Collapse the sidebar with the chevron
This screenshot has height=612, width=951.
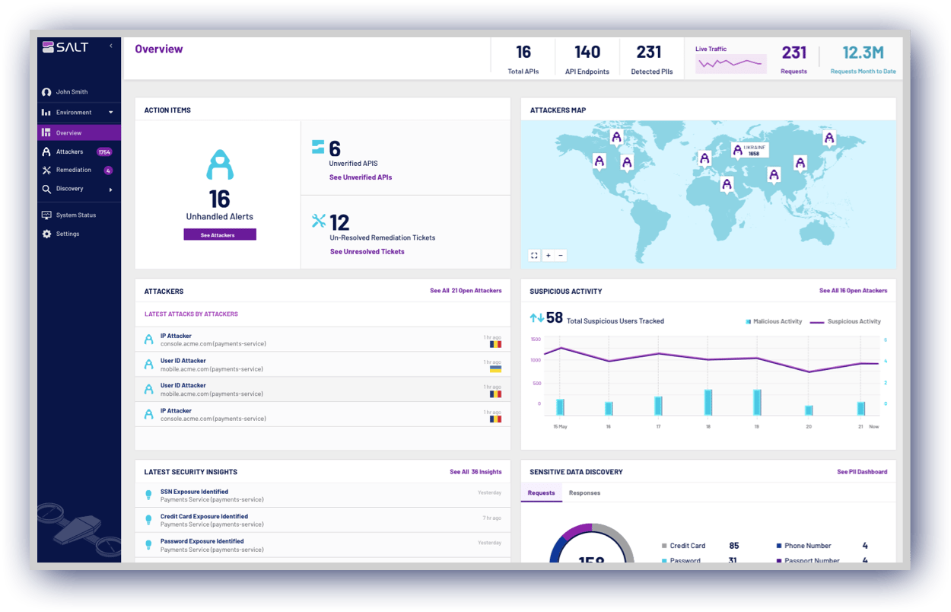pos(110,46)
